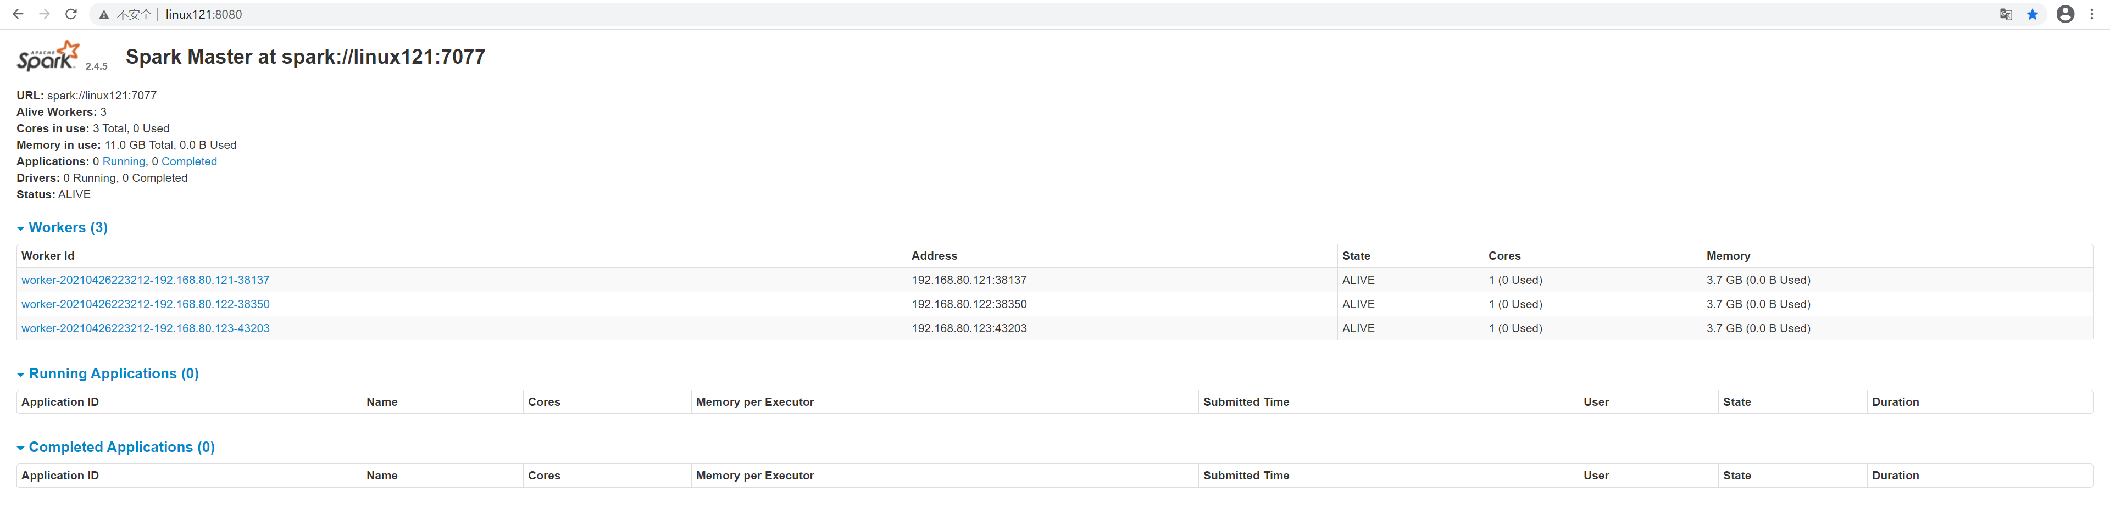Select address 192.168.80.121:38137 cell
Viewport: 2110px width, 531px height.
point(1121,280)
